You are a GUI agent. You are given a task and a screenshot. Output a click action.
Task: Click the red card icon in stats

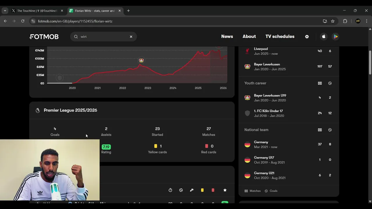[206, 146]
